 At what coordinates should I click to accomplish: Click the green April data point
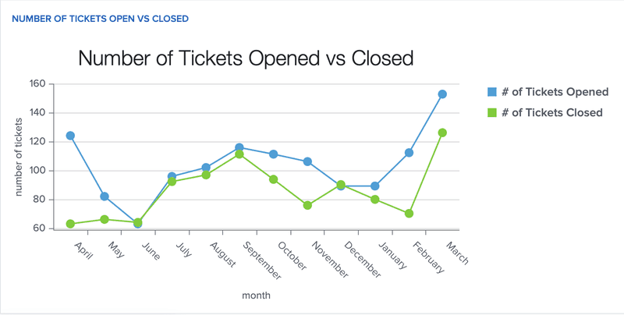70,224
